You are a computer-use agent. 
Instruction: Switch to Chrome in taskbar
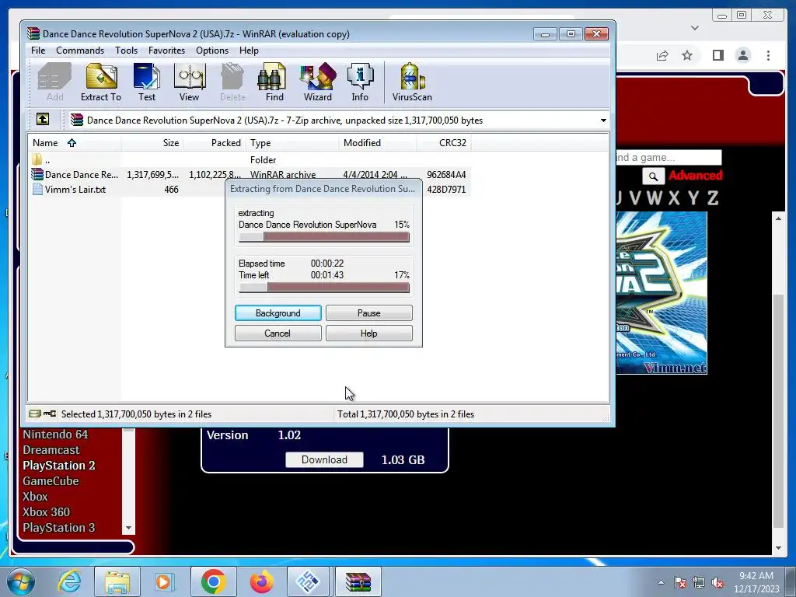[214, 581]
